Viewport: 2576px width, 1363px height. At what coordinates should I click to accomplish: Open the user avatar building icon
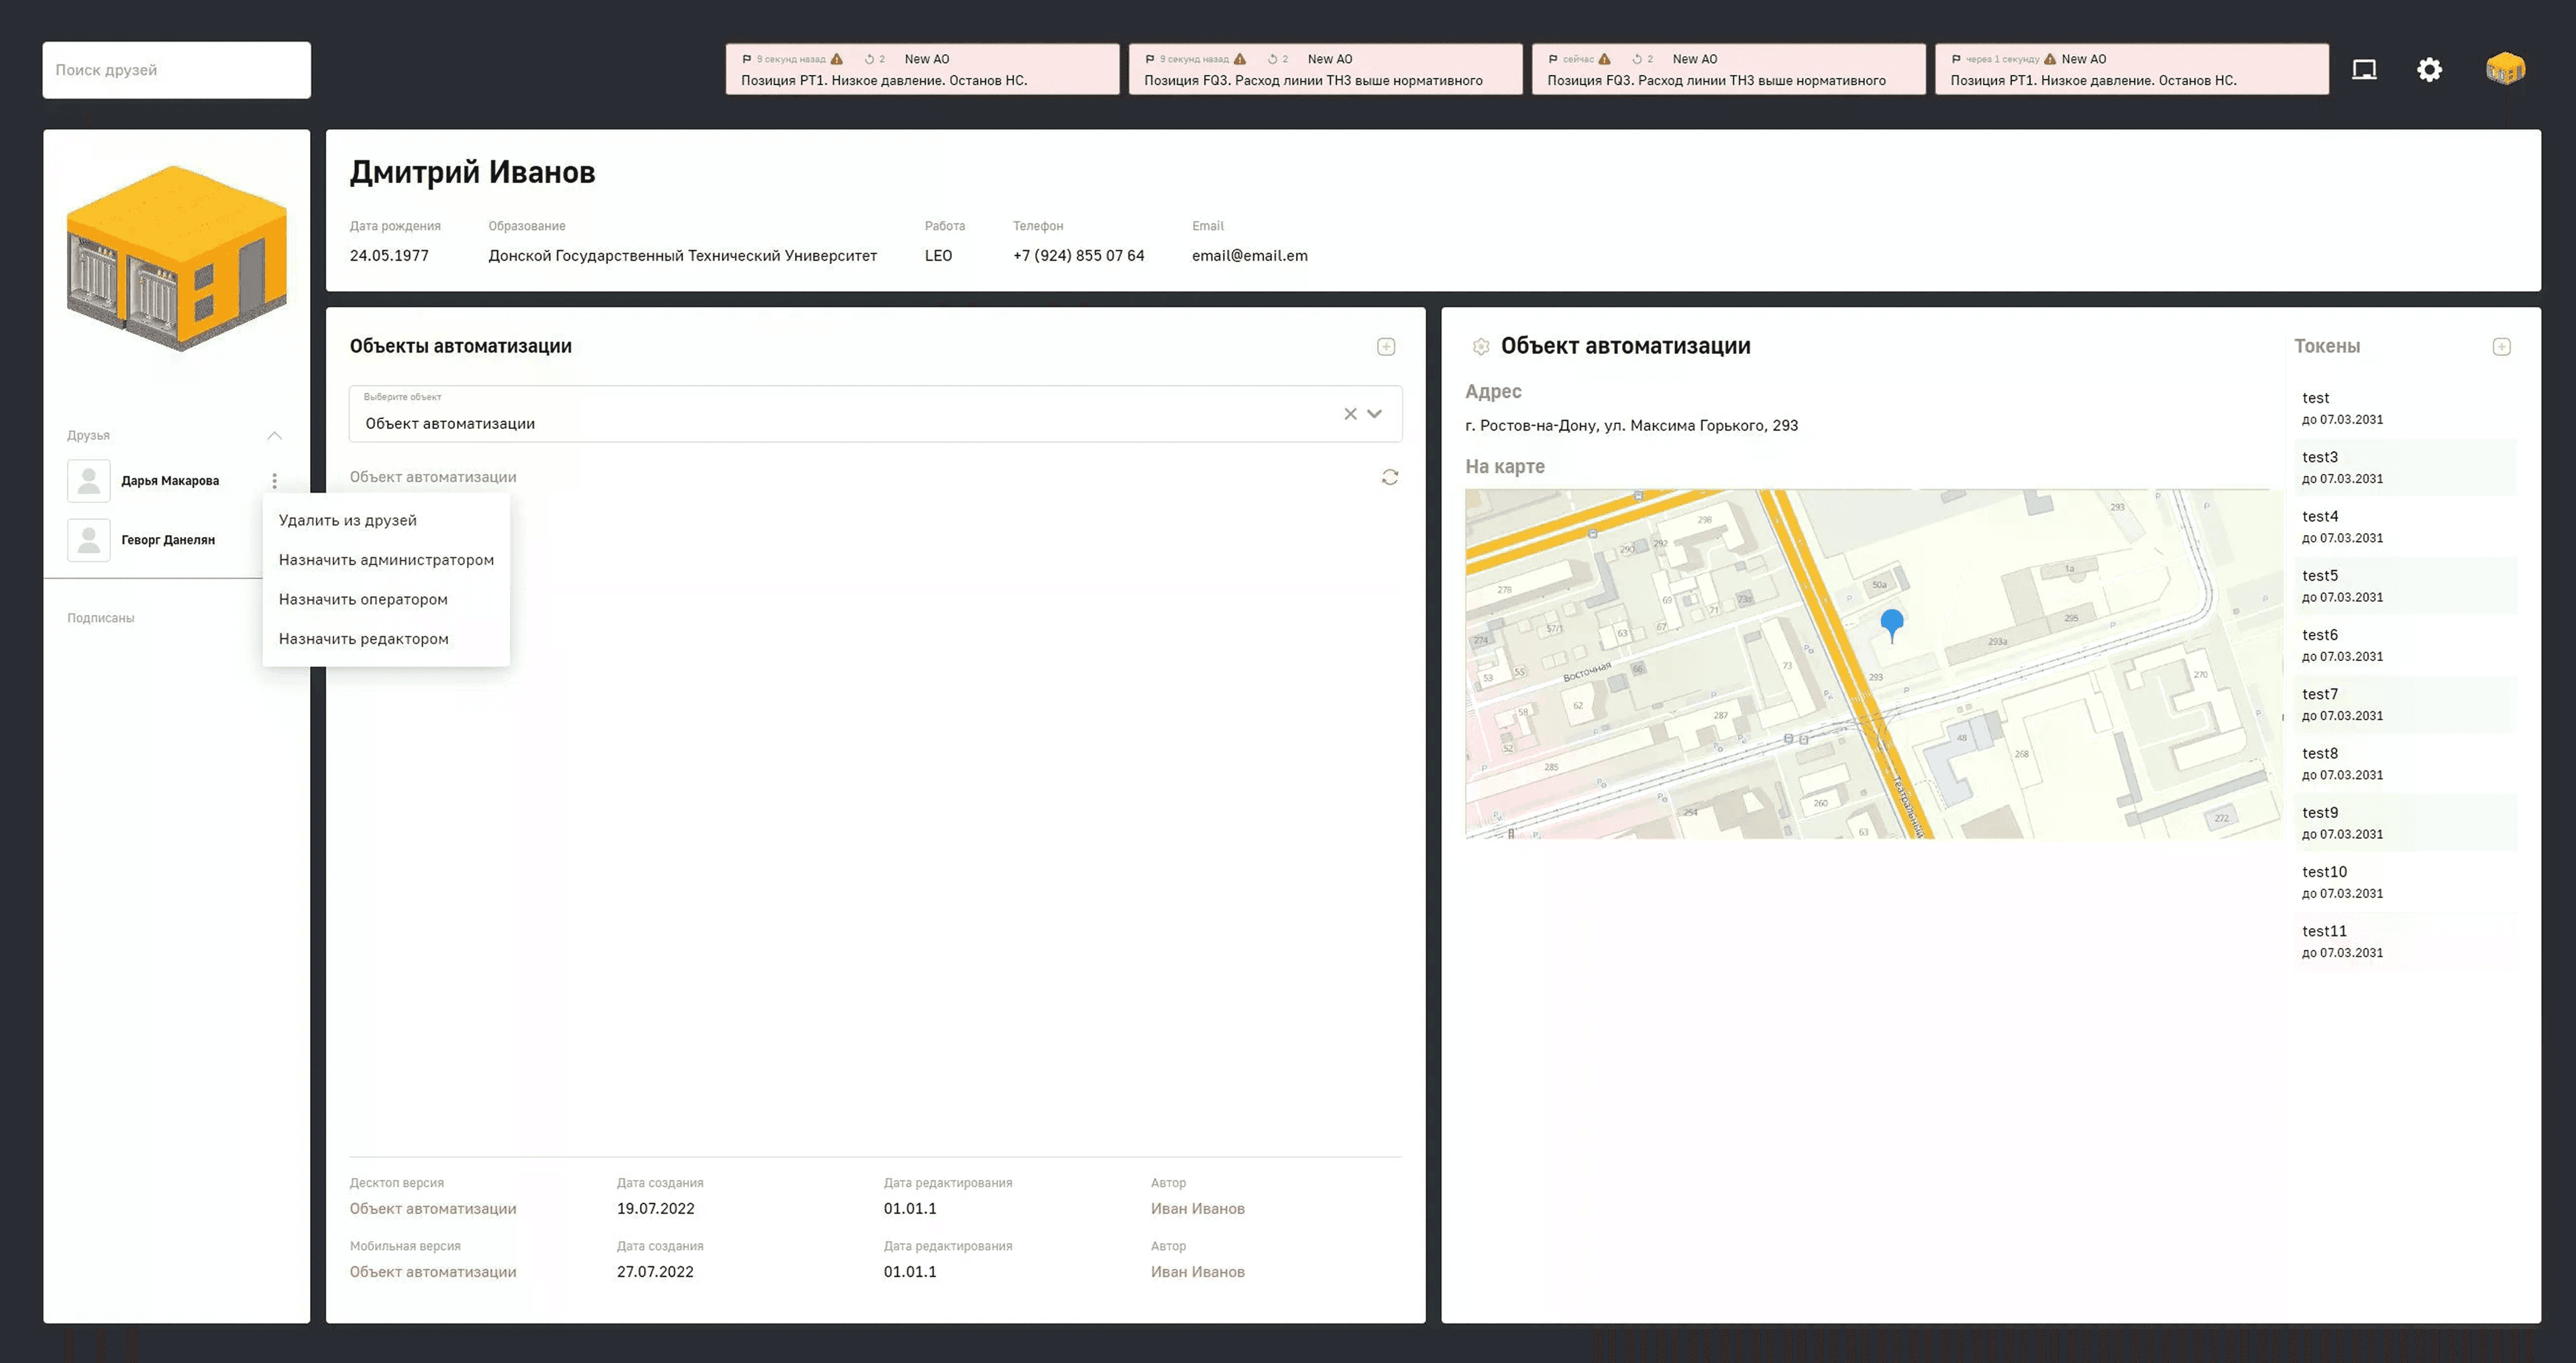(x=2505, y=69)
